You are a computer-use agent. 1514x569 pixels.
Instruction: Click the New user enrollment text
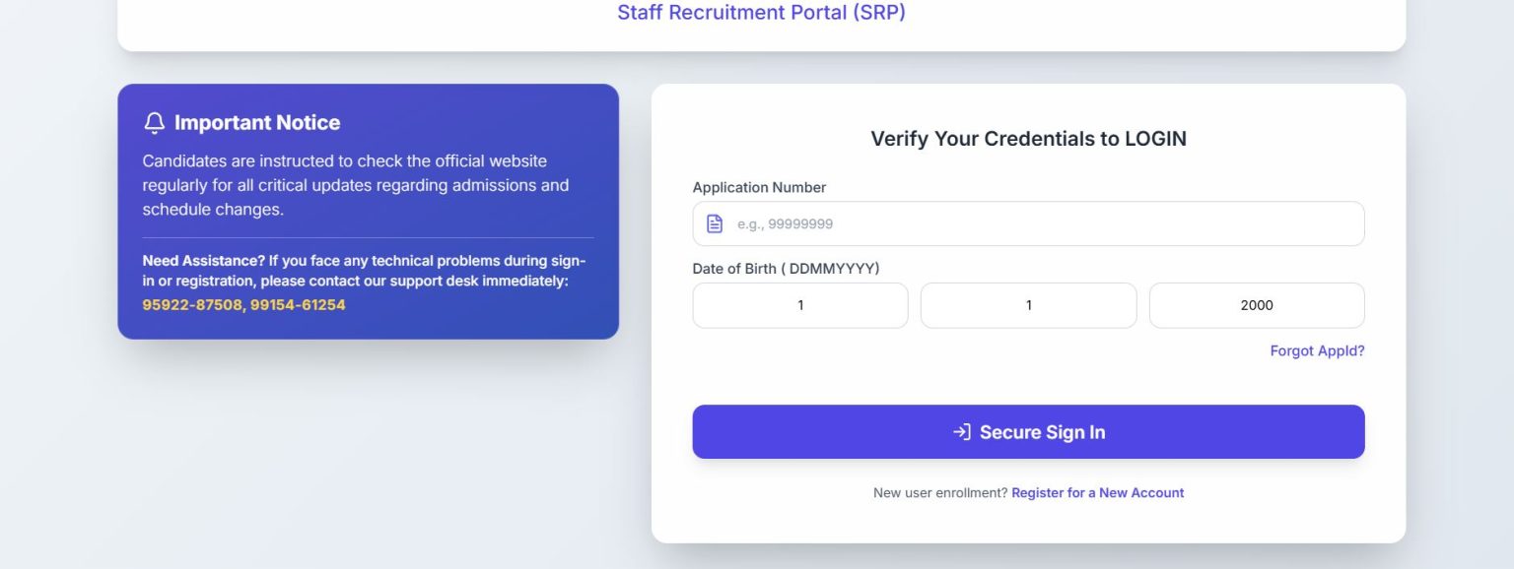pyautogui.click(x=939, y=492)
